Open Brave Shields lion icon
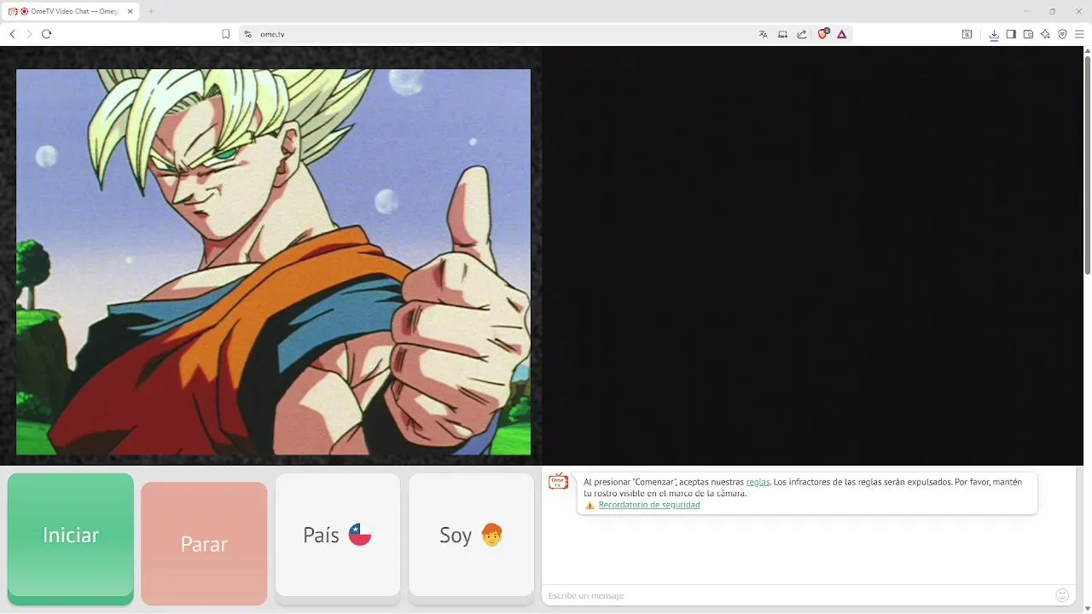The width and height of the screenshot is (1092, 614). click(823, 34)
